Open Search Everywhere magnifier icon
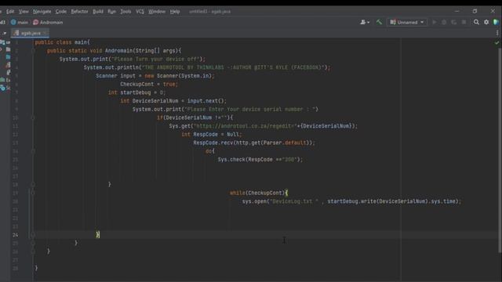This screenshot has height=282, width=502. click(476, 22)
